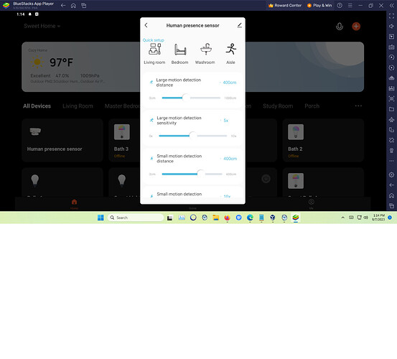Open the Reward Center button
The image size is (397, 359).
tap(285, 5)
